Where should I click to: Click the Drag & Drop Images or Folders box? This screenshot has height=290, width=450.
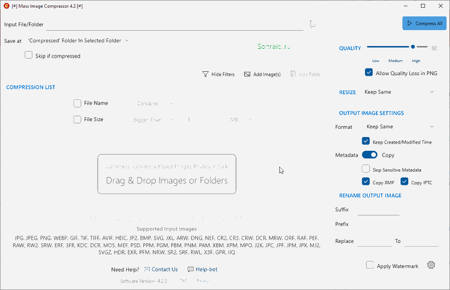coord(167,174)
